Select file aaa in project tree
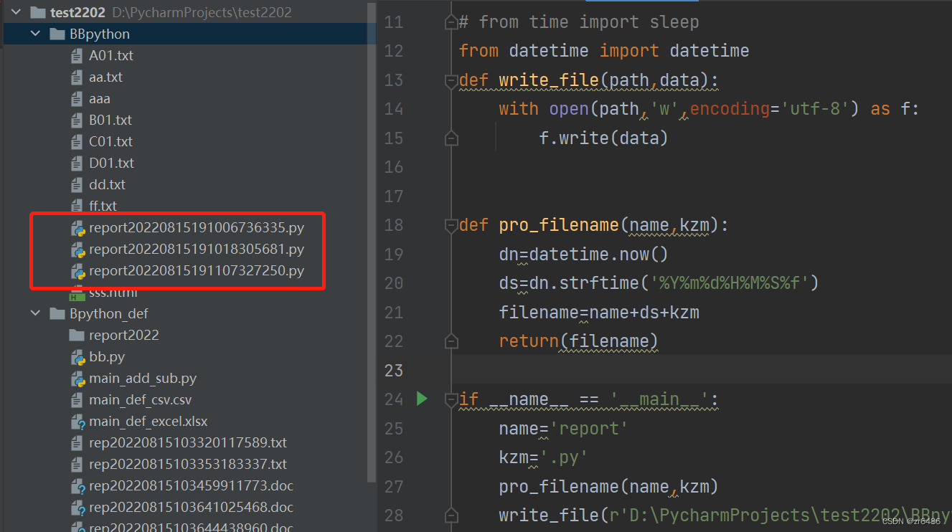 point(100,98)
